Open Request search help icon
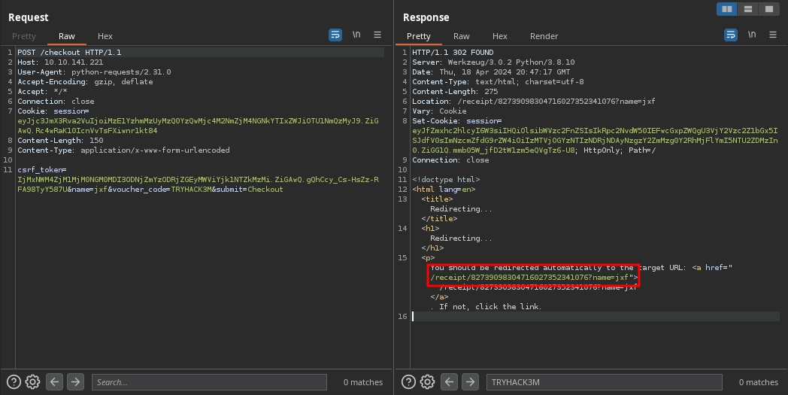Screen dimensions: 788x395 click(13, 382)
